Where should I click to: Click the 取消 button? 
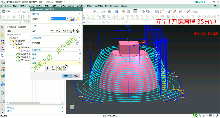point(75,76)
